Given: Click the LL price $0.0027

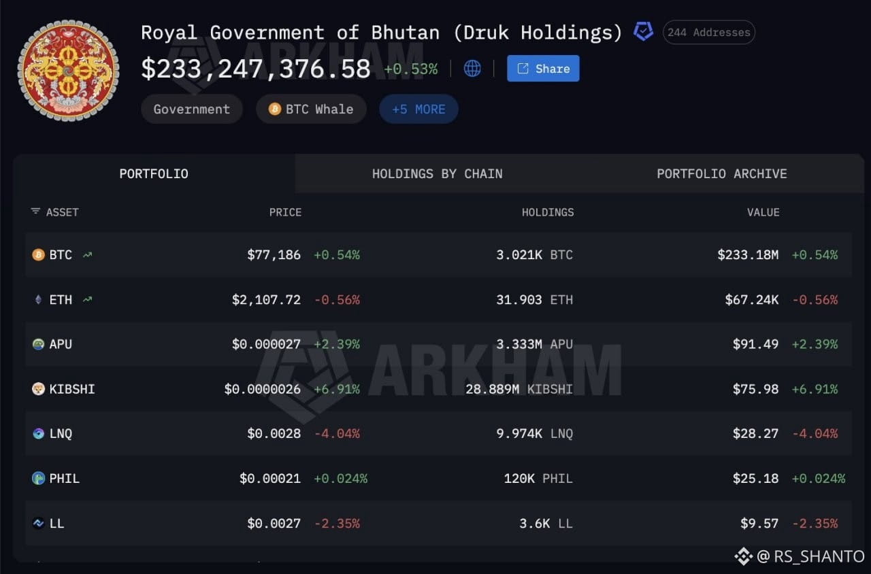Looking at the screenshot, I should pos(274,523).
